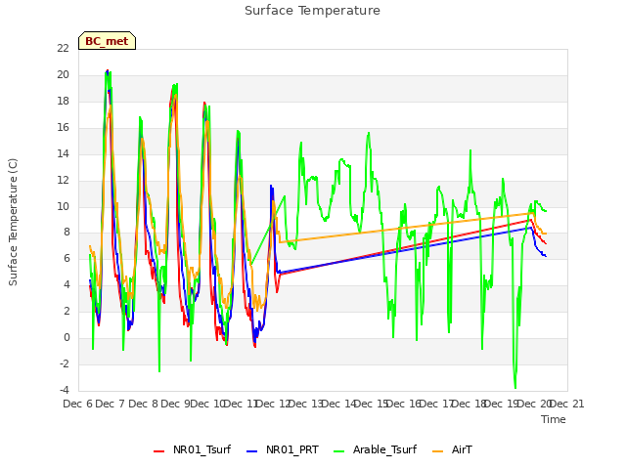626x469 pixels.
Task: Click the blue NR01_PRT legend swatch
Action: (252, 451)
